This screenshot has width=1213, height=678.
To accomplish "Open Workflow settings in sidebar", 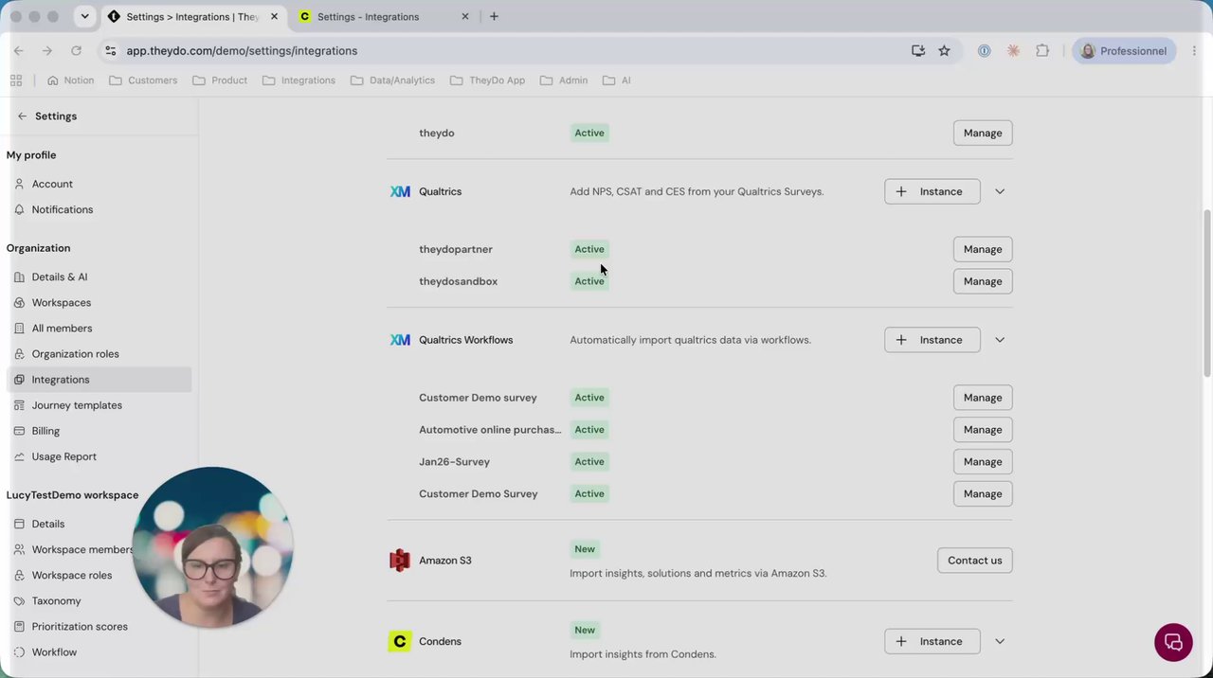I will [54, 651].
